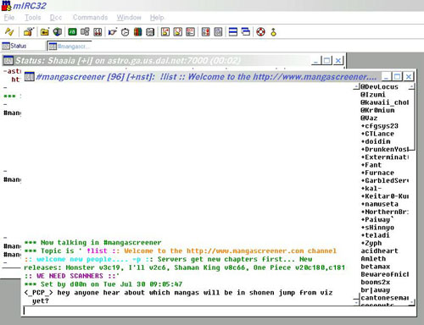This screenshot has height=325, width=424.
Task: Select @DevLocus in the nick list
Action: (x=379, y=87)
